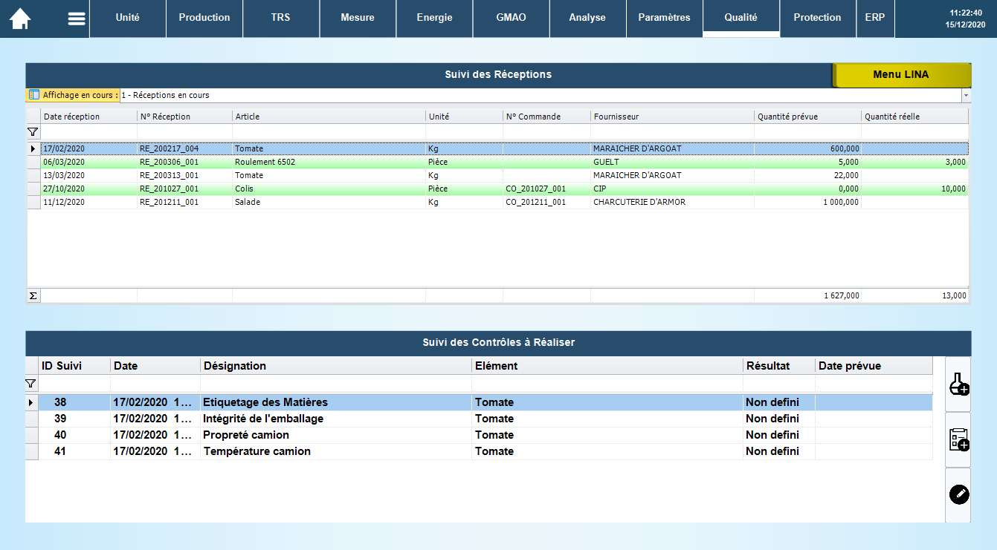Image resolution: width=997 pixels, height=550 pixels.
Task: Click the Affichage en cours layout icon
Action: coord(34,95)
